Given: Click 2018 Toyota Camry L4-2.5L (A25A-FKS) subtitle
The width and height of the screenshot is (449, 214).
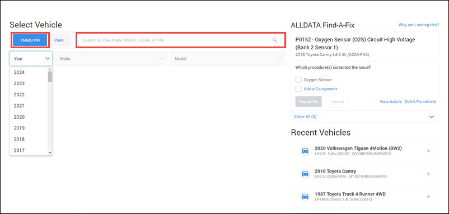Looking at the screenshot, I should [x=331, y=54].
